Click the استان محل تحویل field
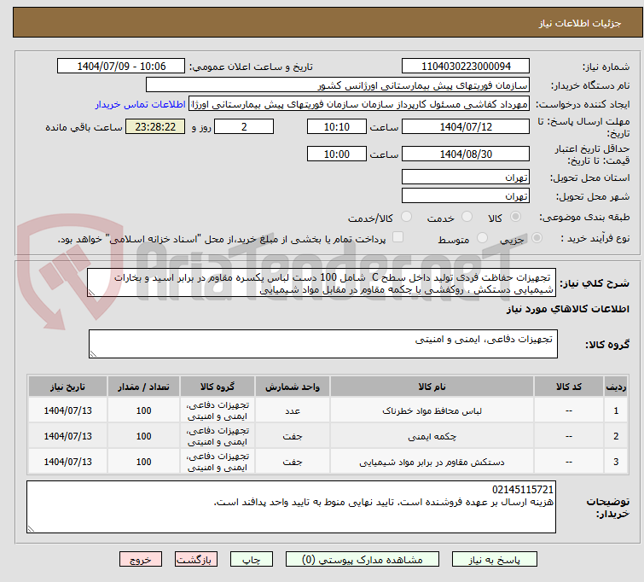This screenshot has height=582, width=644. pos(466,178)
